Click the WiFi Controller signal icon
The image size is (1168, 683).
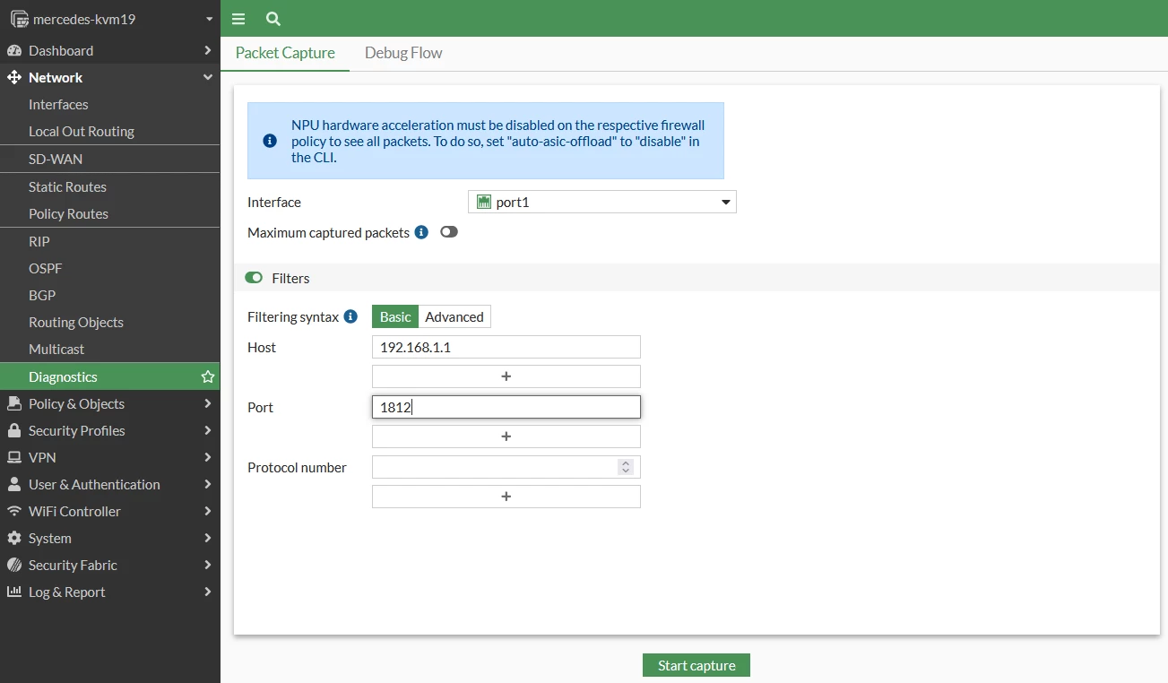click(x=13, y=511)
